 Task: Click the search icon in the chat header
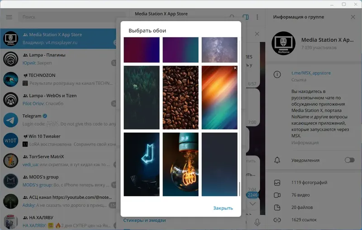click(232, 17)
